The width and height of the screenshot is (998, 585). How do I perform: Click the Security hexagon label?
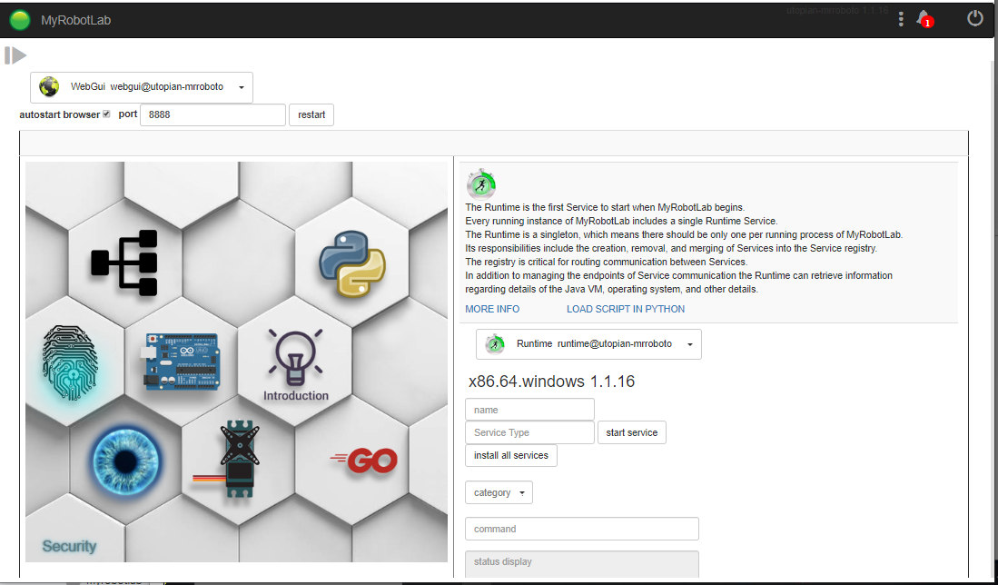69,546
